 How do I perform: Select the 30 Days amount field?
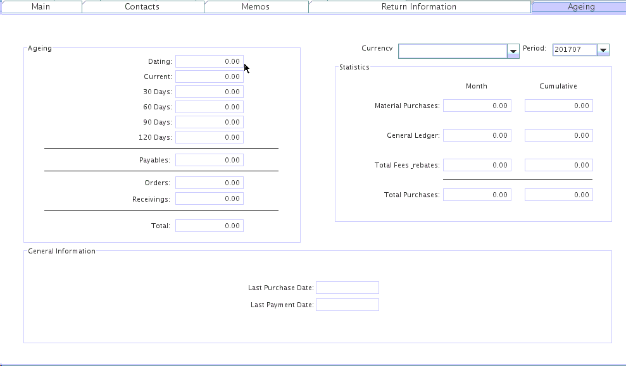tap(209, 92)
